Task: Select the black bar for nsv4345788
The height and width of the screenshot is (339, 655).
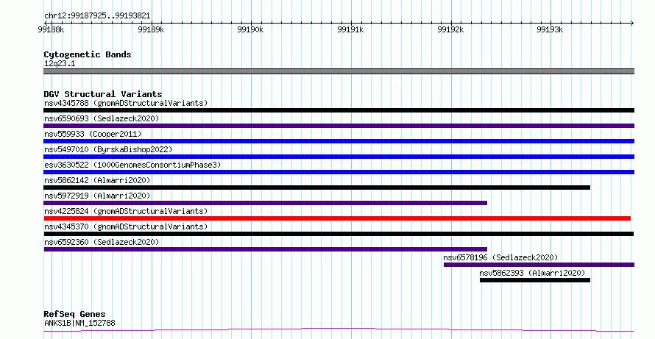Action: click(x=339, y=110)
